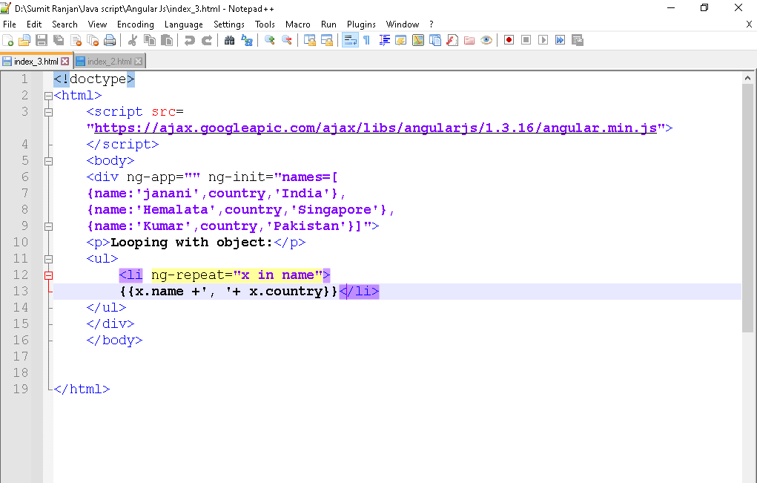This screenshot has width=757, height=483.
Task: Click the Cut scissors icon
Action: coord(132,40)
